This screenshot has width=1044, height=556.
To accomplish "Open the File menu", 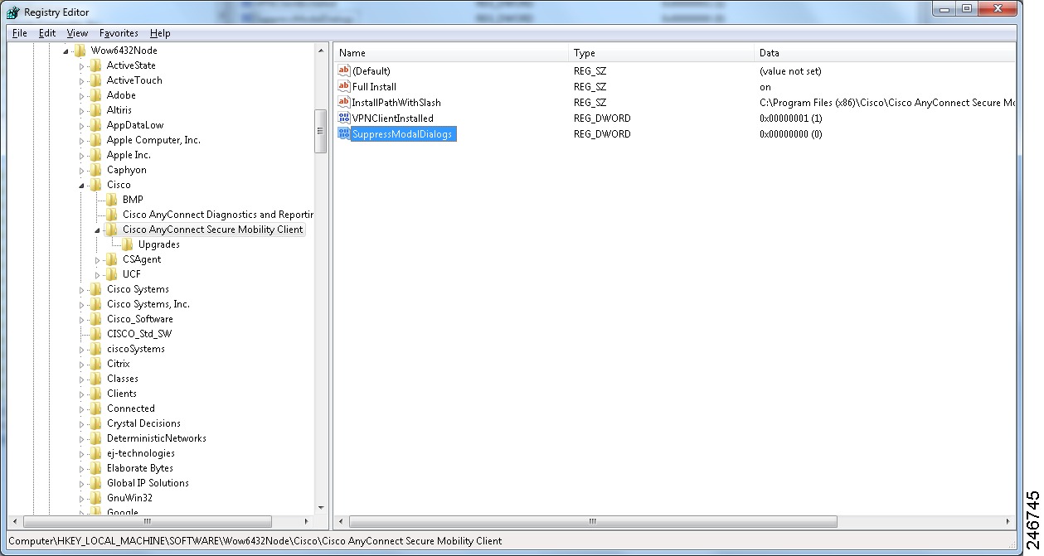I will [19, 33].
